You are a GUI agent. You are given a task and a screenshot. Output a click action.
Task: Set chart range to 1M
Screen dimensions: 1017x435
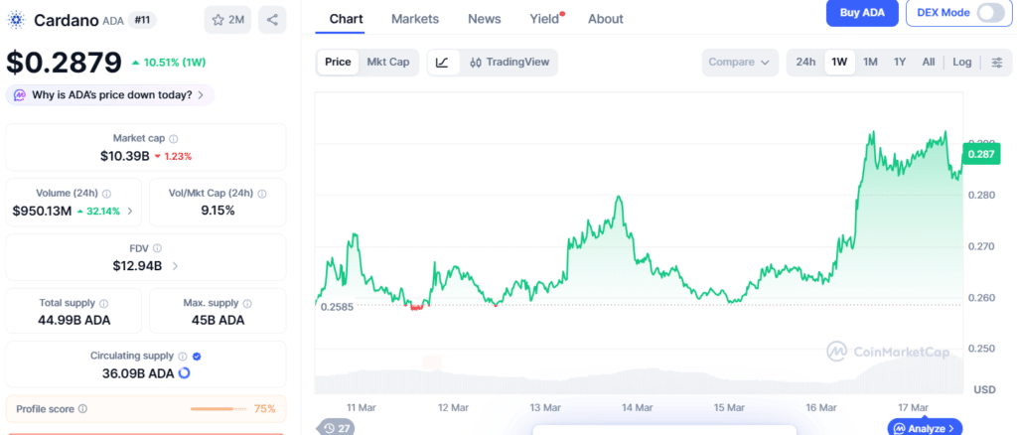[870, 63]
